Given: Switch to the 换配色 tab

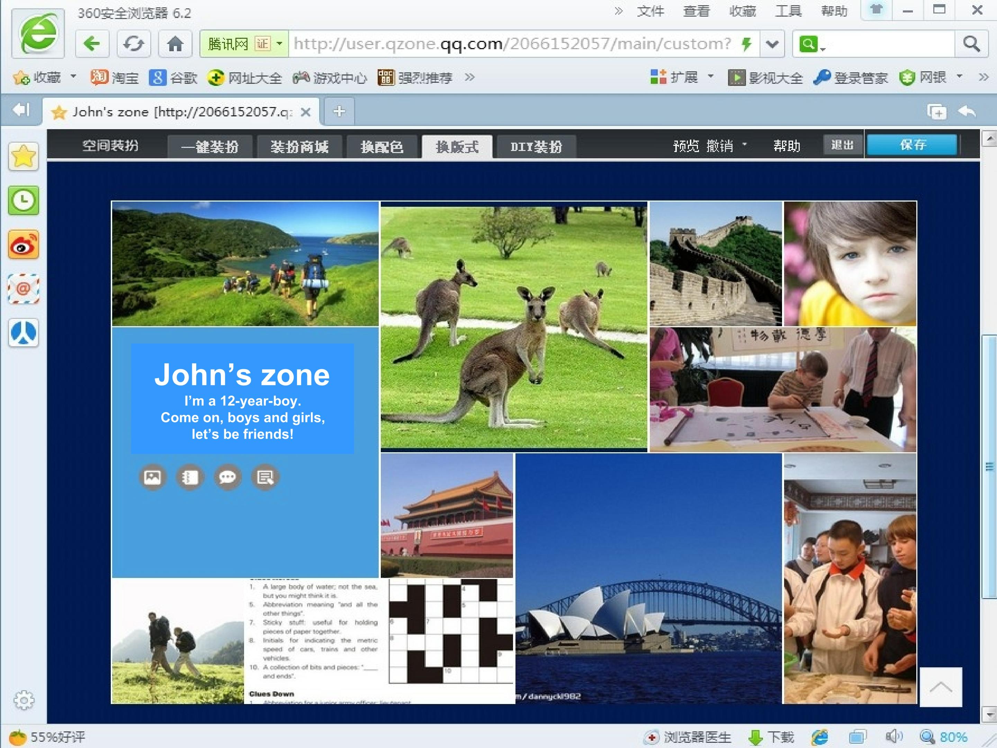Looking at the screenshot, I should [382, 146].
